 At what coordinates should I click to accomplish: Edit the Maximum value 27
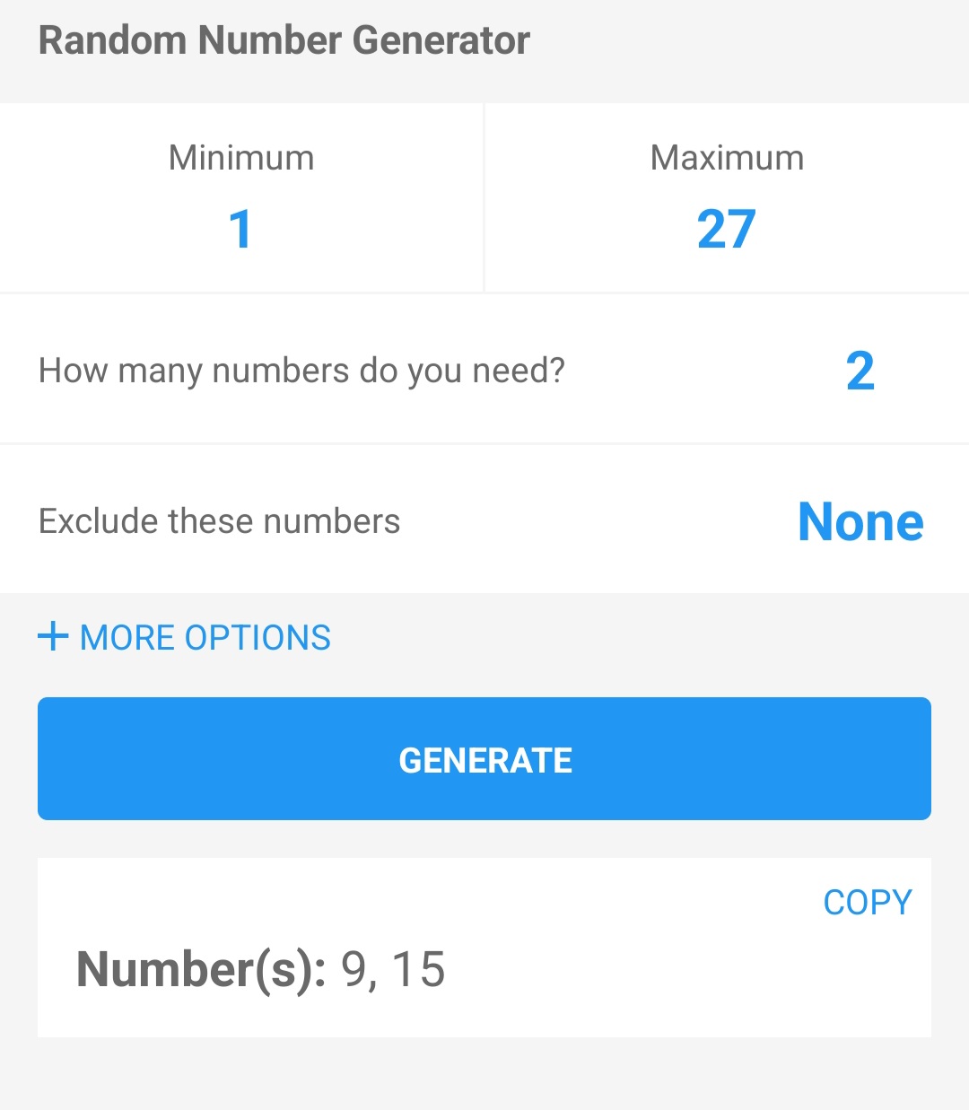click(x=727, y=229)
